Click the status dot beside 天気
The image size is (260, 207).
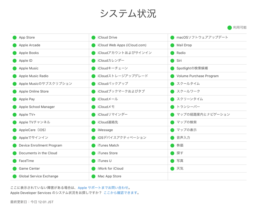click(172, 168)
